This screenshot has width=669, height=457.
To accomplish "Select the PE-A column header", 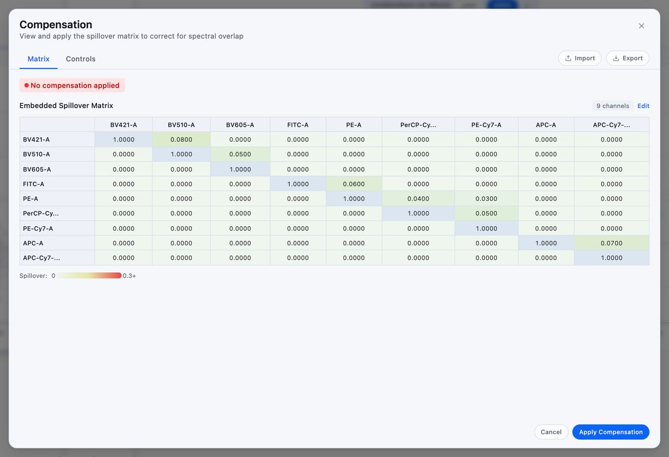I will coord(354,125).
